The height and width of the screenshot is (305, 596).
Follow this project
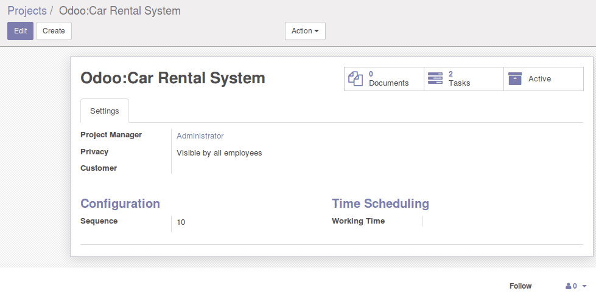tap(521, 286)
